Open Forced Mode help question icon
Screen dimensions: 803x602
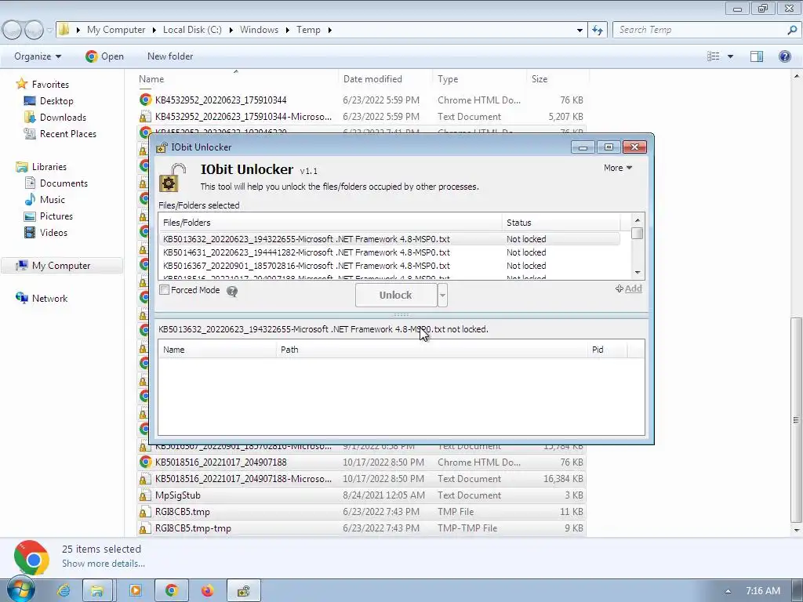232,292
